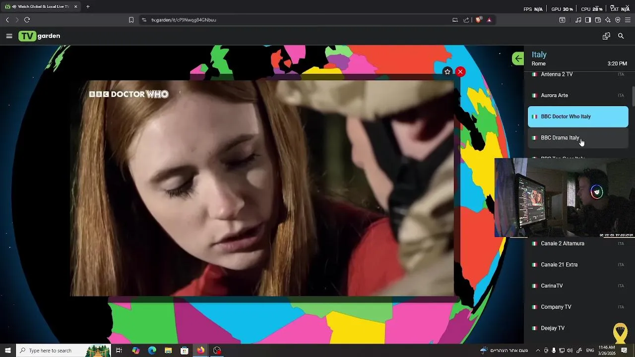Click the install/cast screen icon in address bar
Viewport: 635px width, 357px height.
[455, 20]
